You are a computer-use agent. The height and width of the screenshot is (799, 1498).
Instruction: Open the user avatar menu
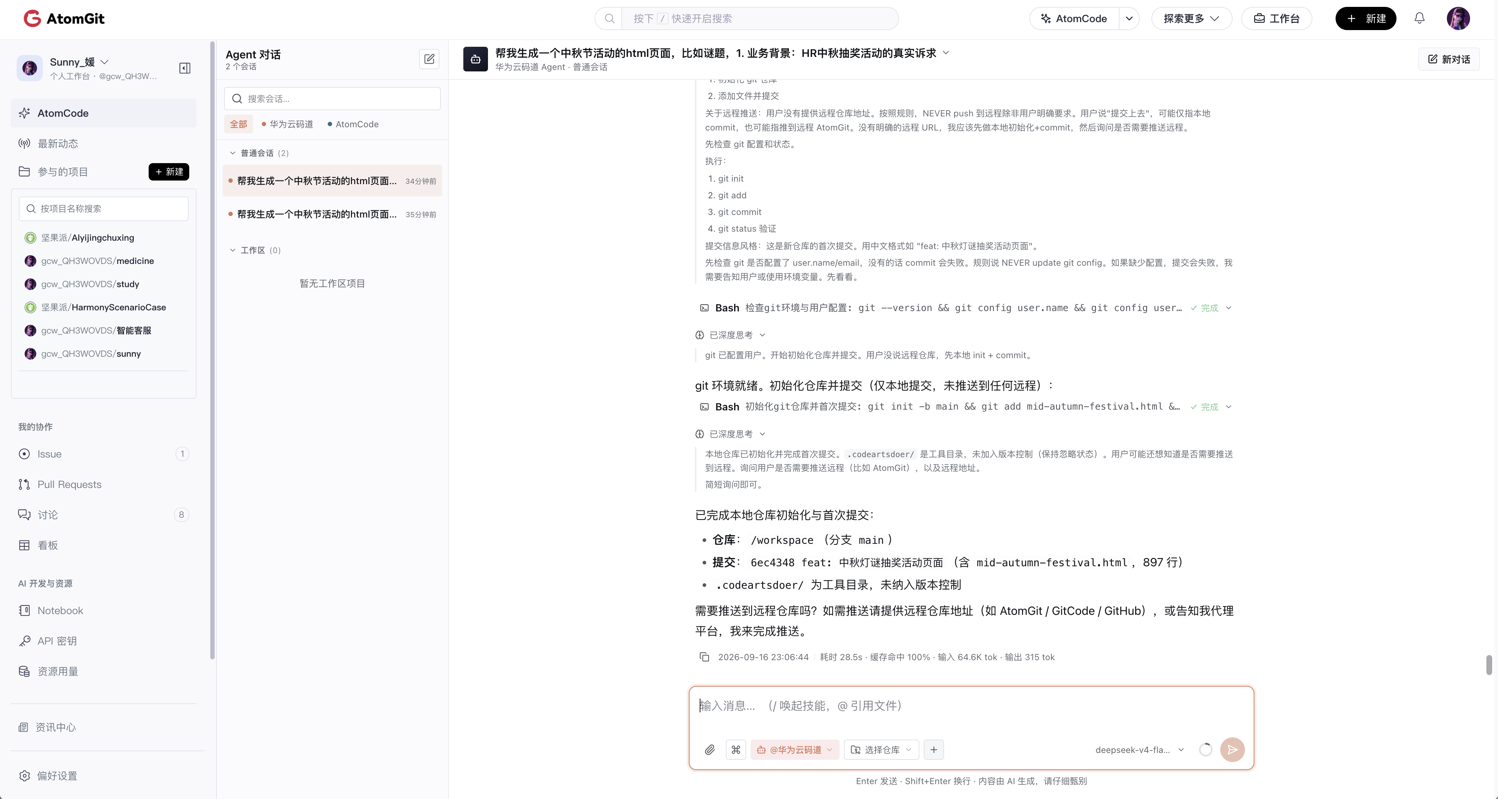(1458, 18)
